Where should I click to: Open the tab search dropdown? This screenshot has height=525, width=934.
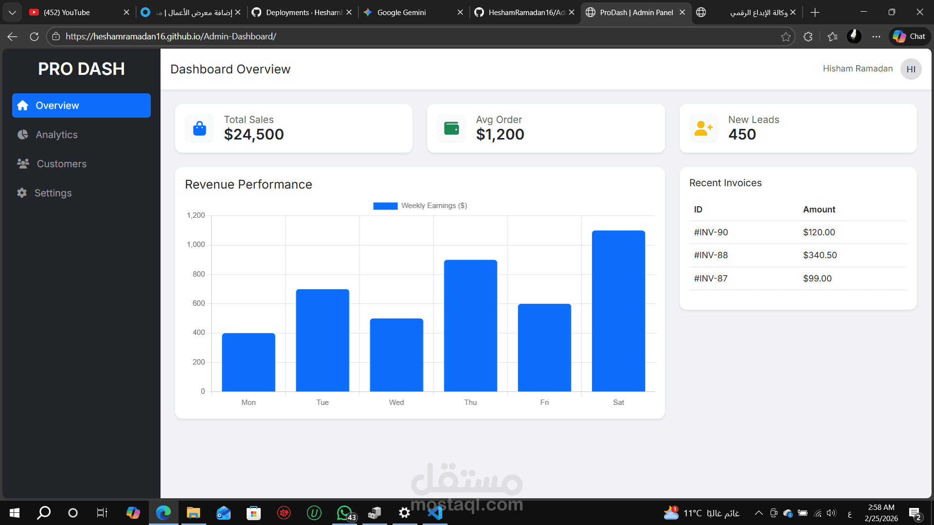12,12
